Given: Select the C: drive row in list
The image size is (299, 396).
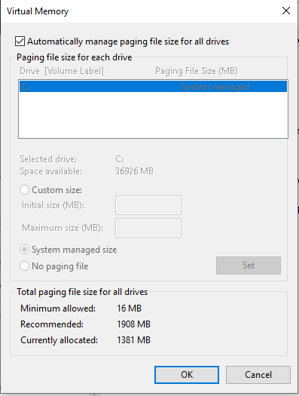Looking at the screenshot, I should click(x=153, y=87).
